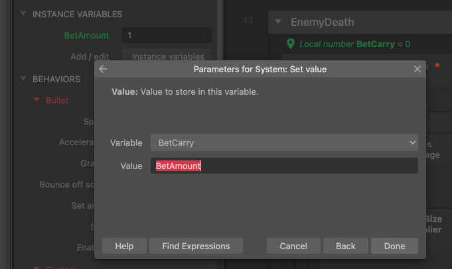Screen dimensions: 452x269
Task: Open the Variable dropdown showing BetCarry
Action: [284, 142]
